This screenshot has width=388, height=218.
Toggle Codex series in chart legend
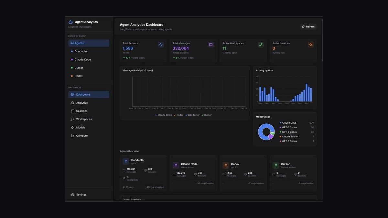pyautogui.click(x=178, y=115)
